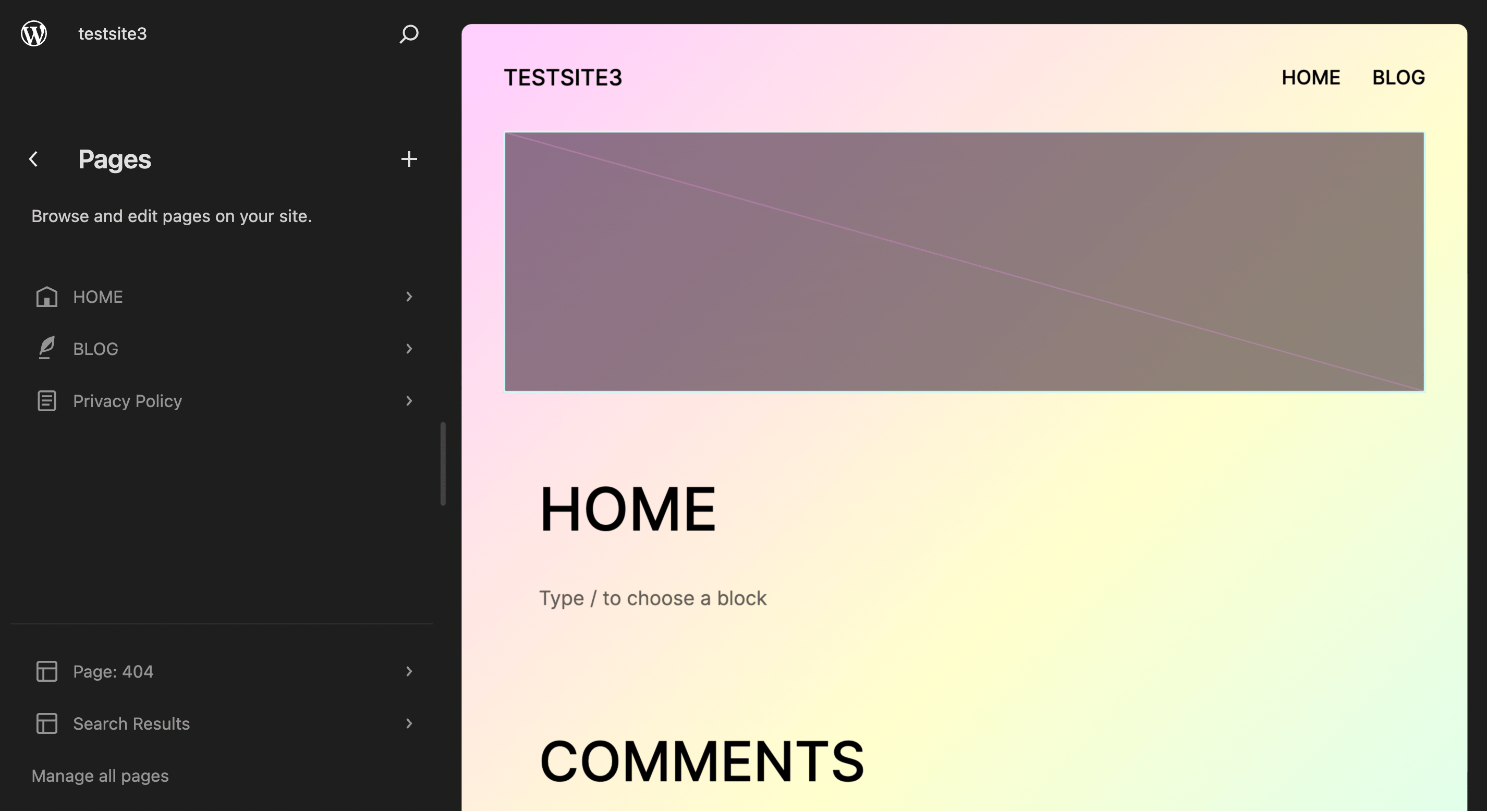This screenshot has height=811, width=1487.
Task: Click the template icon beside Page: 404
Action: 46,671
